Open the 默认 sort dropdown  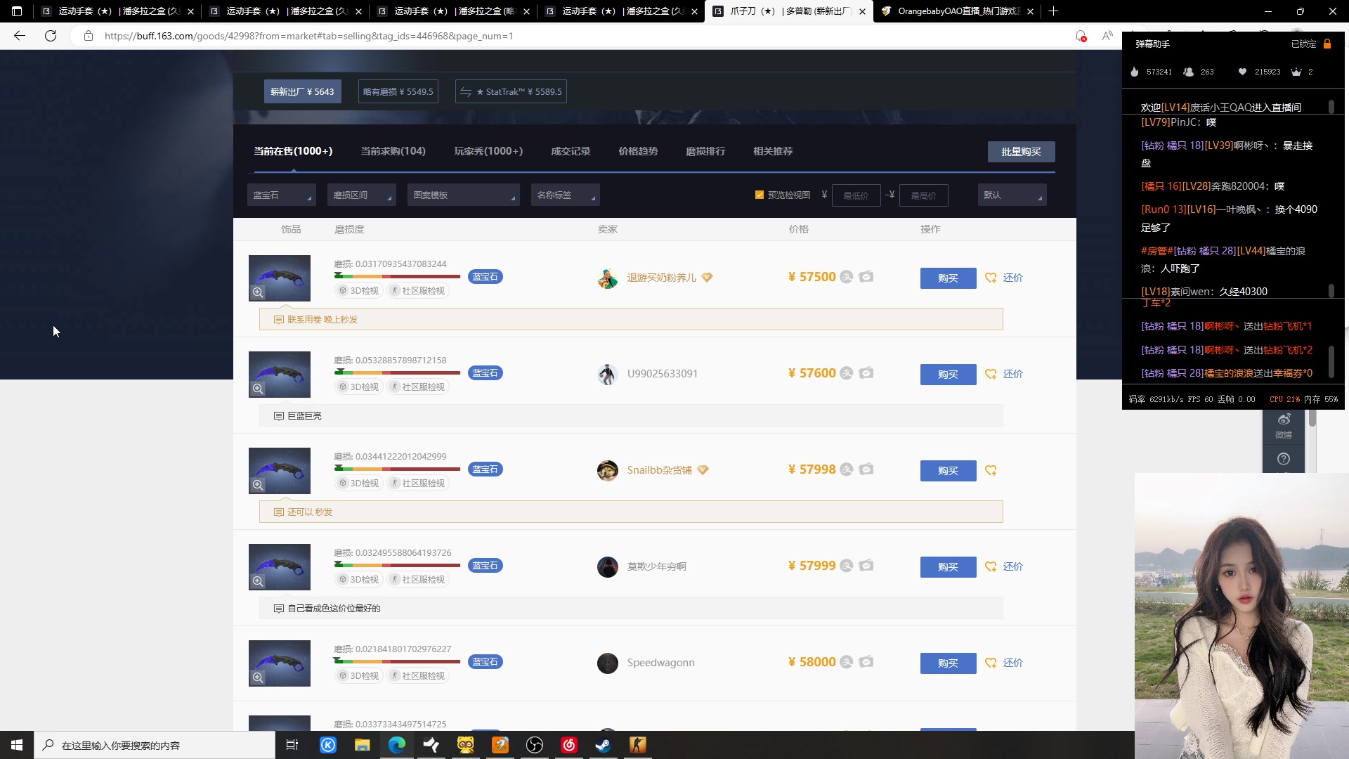point(1012,195)
